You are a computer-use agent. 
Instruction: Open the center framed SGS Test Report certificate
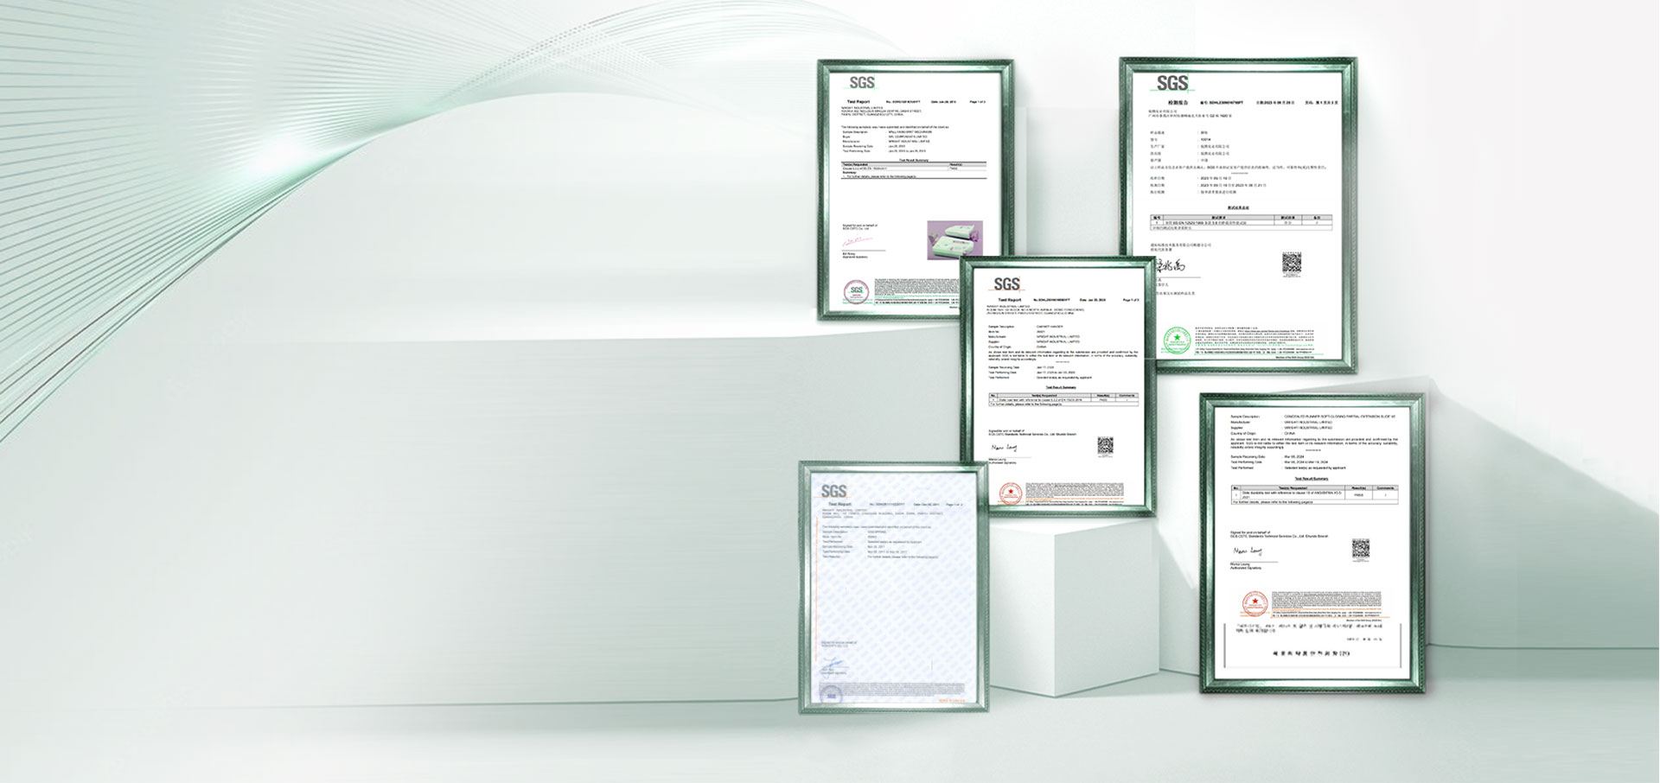click(1059, 386)
